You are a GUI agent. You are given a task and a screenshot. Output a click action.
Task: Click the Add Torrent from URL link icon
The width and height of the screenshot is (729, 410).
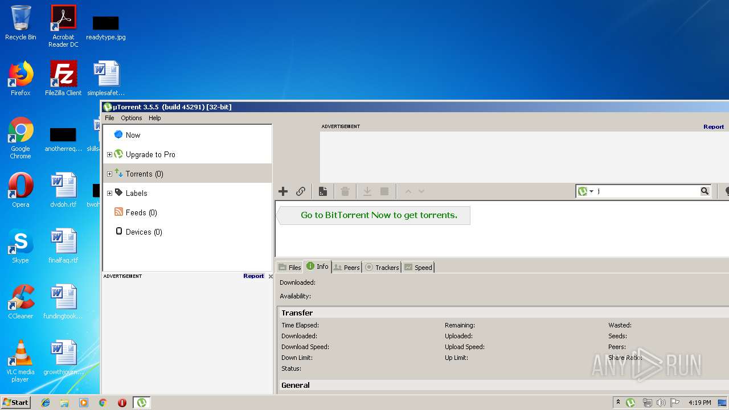pos(301,191)
